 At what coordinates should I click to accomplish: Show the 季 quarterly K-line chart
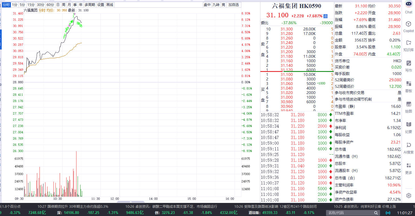point(75,5)
